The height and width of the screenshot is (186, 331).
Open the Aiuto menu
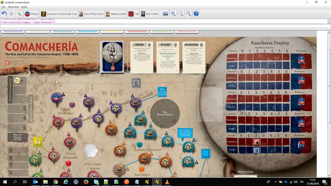[x=24, y=7]
